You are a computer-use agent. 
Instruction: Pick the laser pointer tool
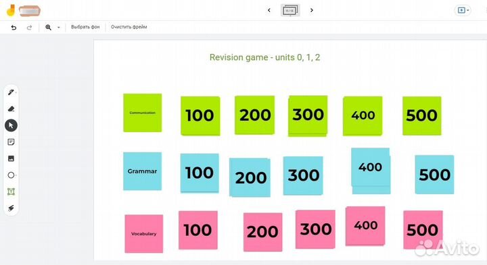coord(11,208)
